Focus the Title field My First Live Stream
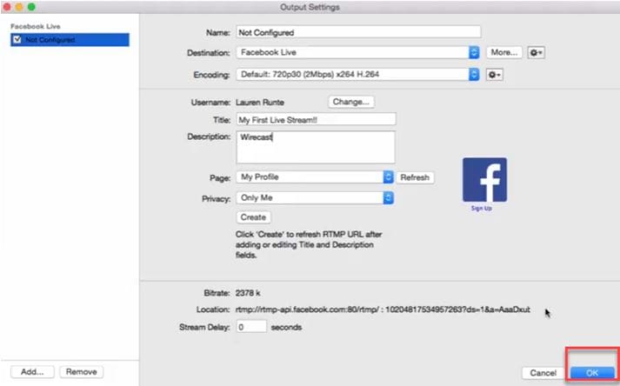 [316, 119]
